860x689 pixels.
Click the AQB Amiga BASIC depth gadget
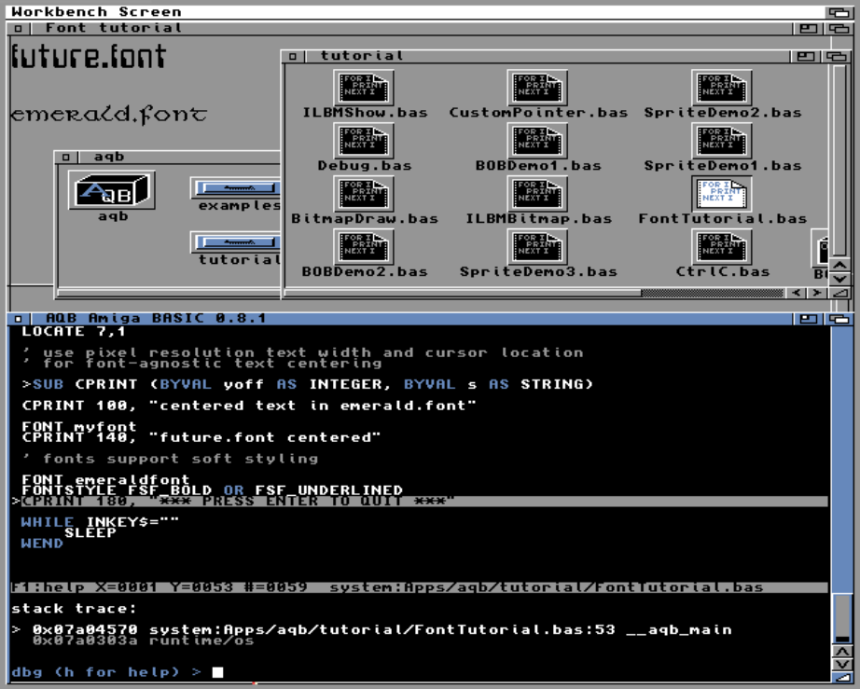coord(839,319)
